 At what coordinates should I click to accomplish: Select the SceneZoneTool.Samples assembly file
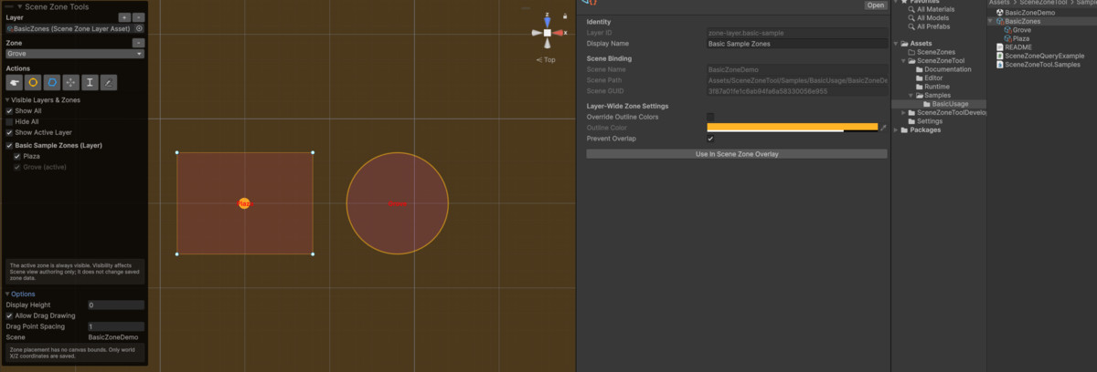point(1040,65)
